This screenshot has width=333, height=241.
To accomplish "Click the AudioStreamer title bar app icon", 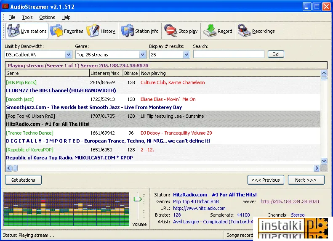I will pos(5,6).
